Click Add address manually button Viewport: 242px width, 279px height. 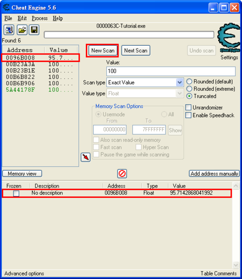[x=214, y=173]
